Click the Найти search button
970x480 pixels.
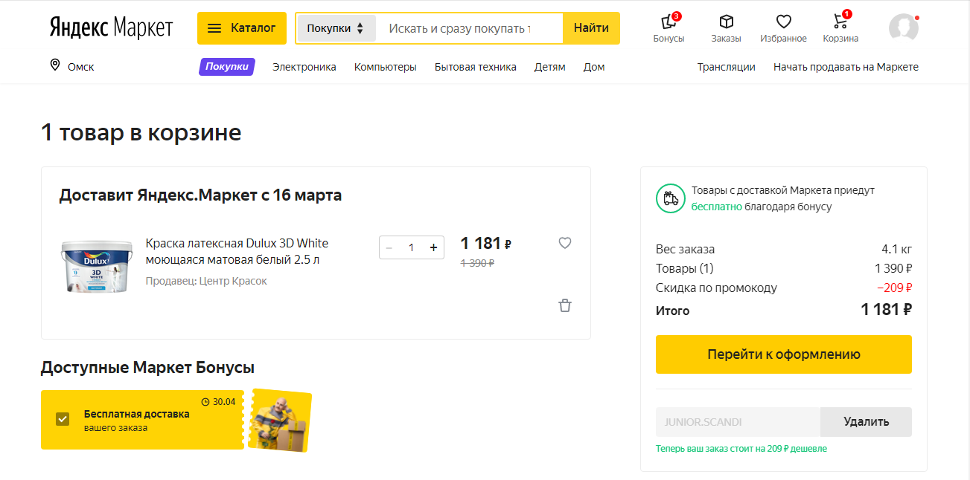591,28
